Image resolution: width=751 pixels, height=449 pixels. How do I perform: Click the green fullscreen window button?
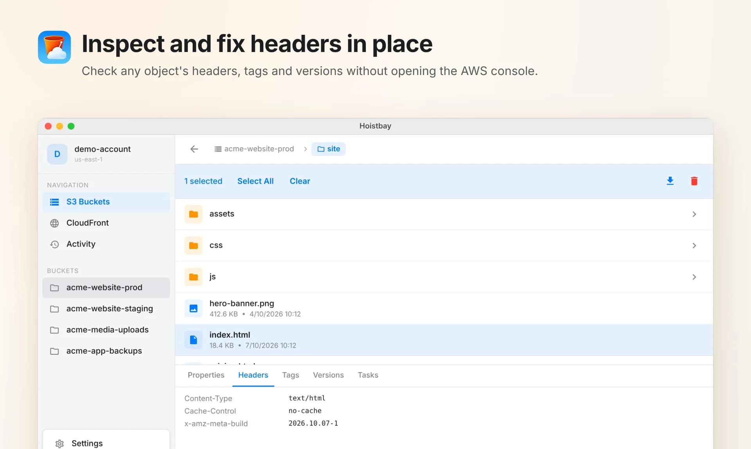[71, 126]
